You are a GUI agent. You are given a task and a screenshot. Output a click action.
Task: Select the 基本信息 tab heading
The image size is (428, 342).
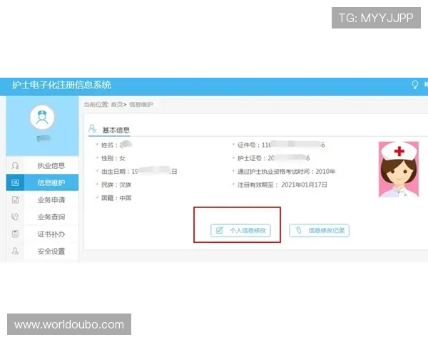[116, 130]
